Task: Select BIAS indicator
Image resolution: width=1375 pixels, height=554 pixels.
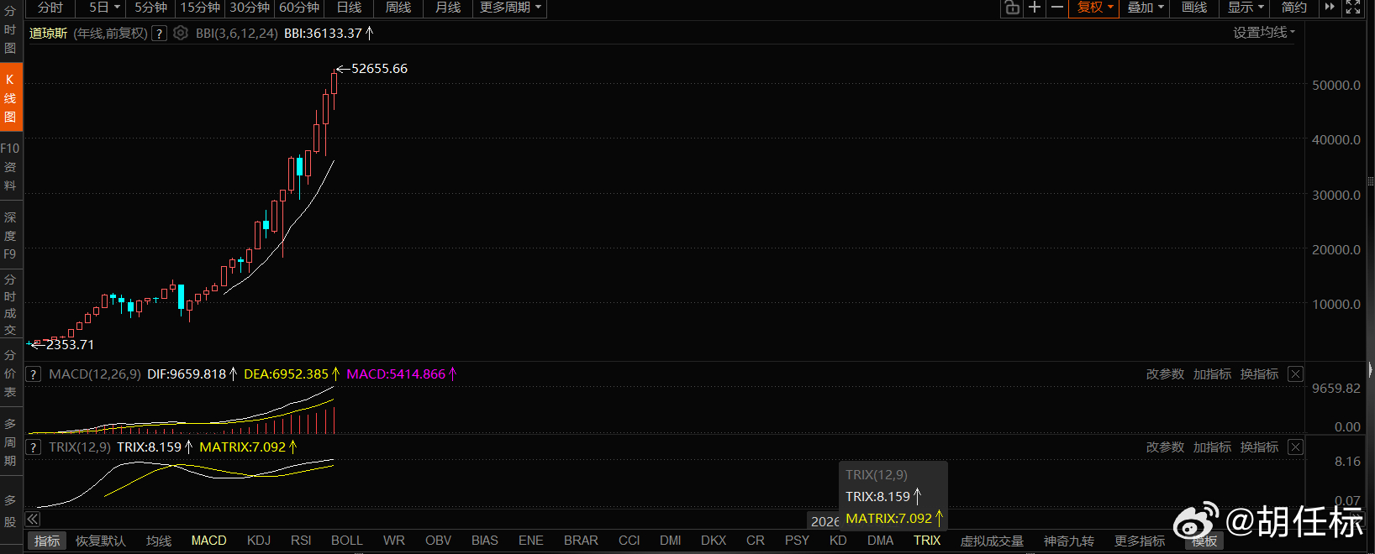Action: pos(485,541)
